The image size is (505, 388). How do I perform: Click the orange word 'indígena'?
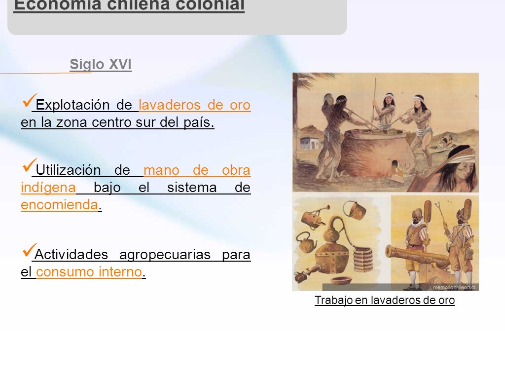48,188
